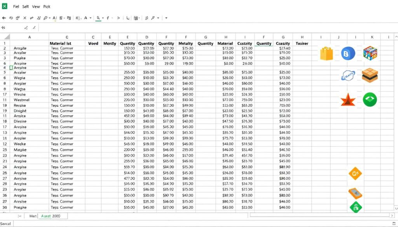Select the green diamond lock icon
The image size is (398, 227).
[356, 207]
